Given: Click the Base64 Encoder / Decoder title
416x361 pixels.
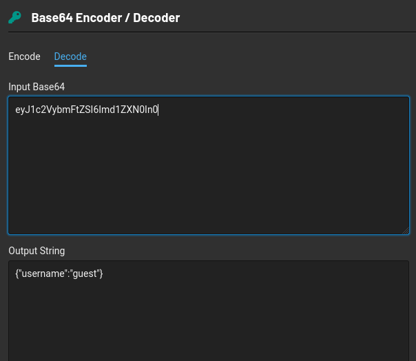Looking at the screenshot, I should point(105,18).
